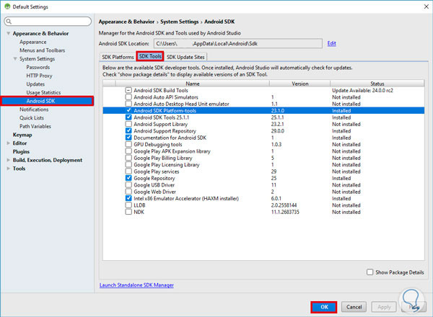Click the OK button
Viewport: 433px width, 317px height.
click(x=324, y=307)
